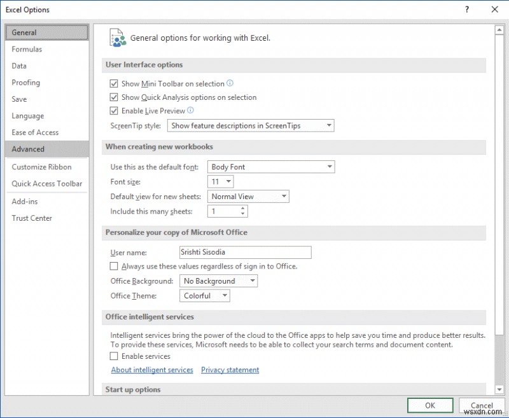509x418 pixels.
Task: Open the Default view for new sheets dropdown
Action: [282, 196]
